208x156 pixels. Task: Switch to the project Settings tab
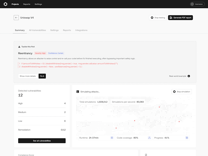pos(54,30)
